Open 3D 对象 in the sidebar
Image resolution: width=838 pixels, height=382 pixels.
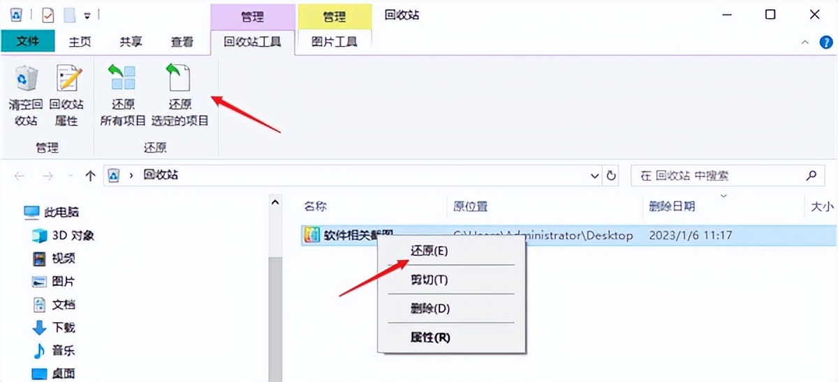[64, 236]
